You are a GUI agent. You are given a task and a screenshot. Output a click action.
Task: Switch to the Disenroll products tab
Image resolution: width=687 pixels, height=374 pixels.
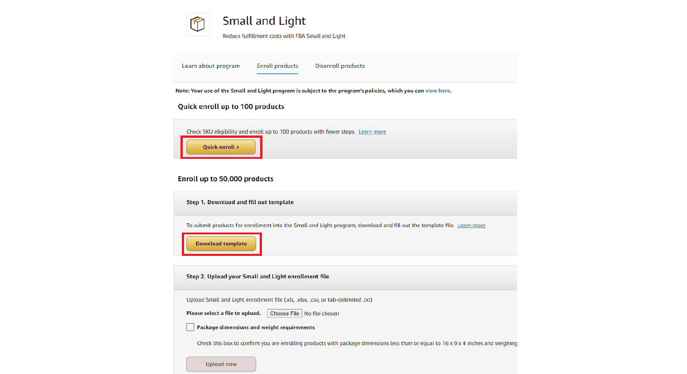point(340,66)
